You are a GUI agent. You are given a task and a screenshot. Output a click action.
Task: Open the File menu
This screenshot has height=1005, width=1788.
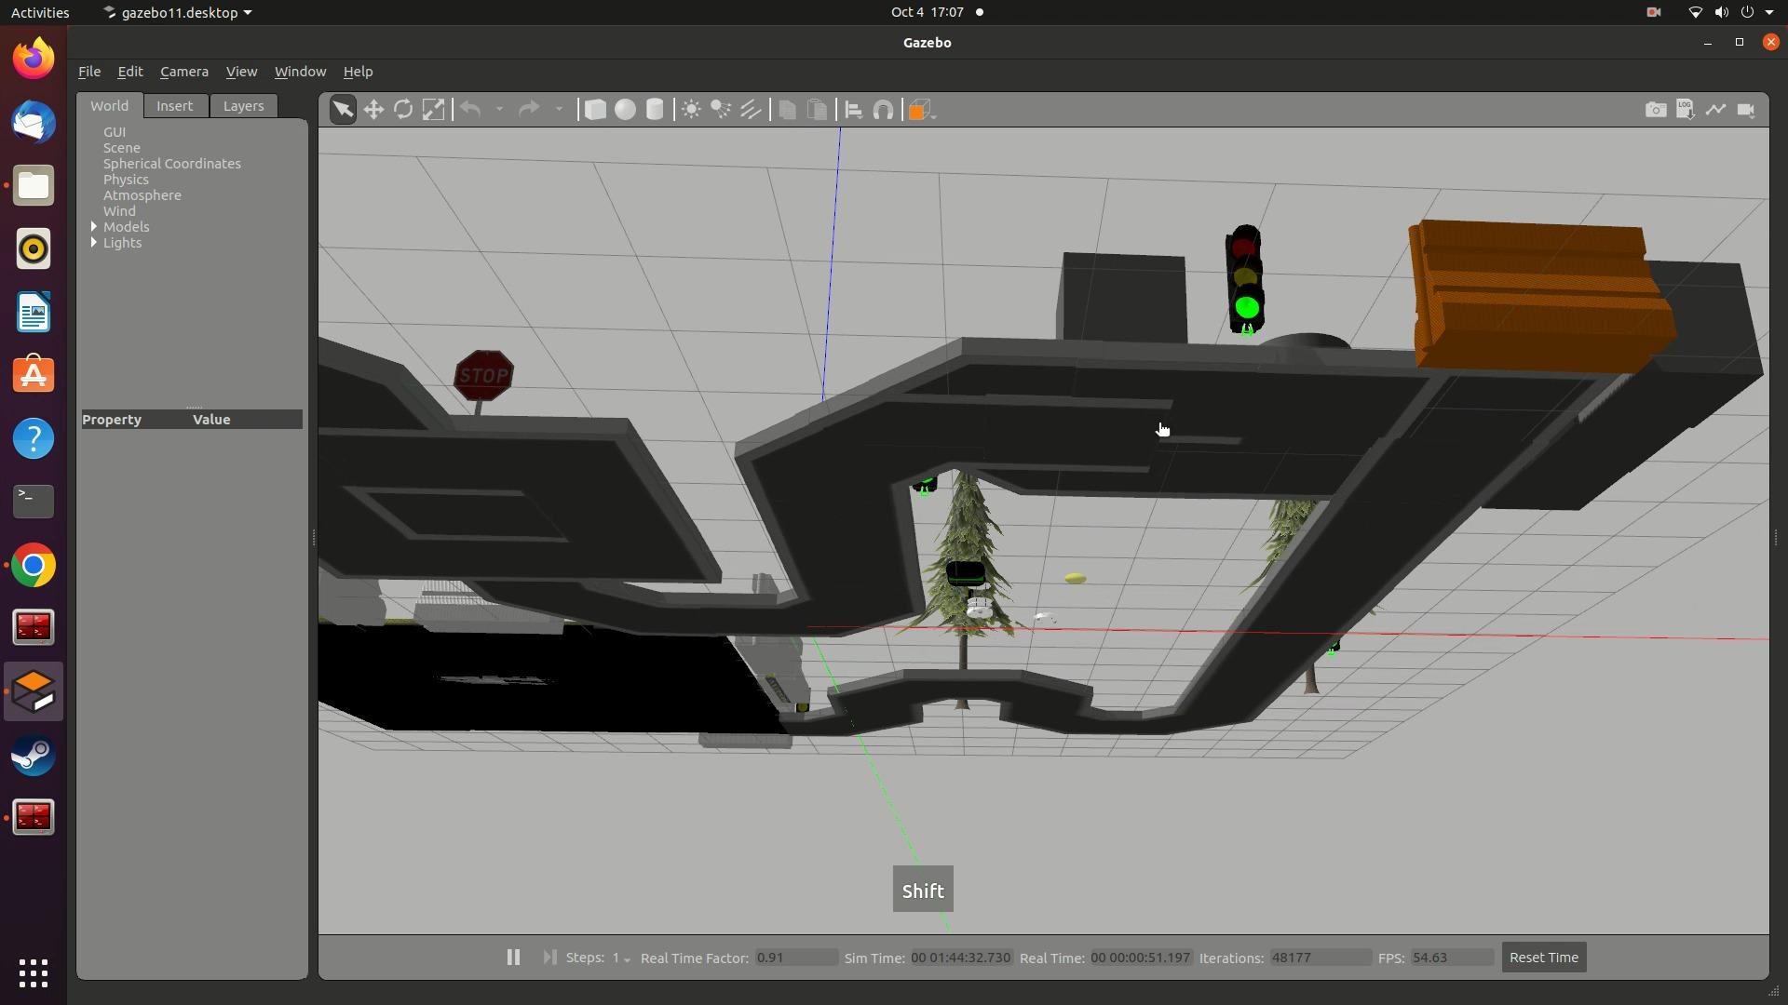pyautogui.click(x=89, y=72)
